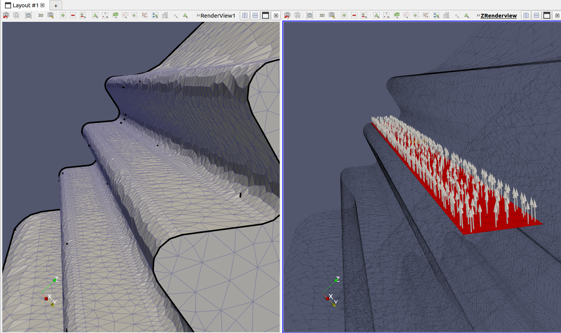The image size is (561, 333).
Task: Split RenderView1 horizontally
Action: click(245, 15)
